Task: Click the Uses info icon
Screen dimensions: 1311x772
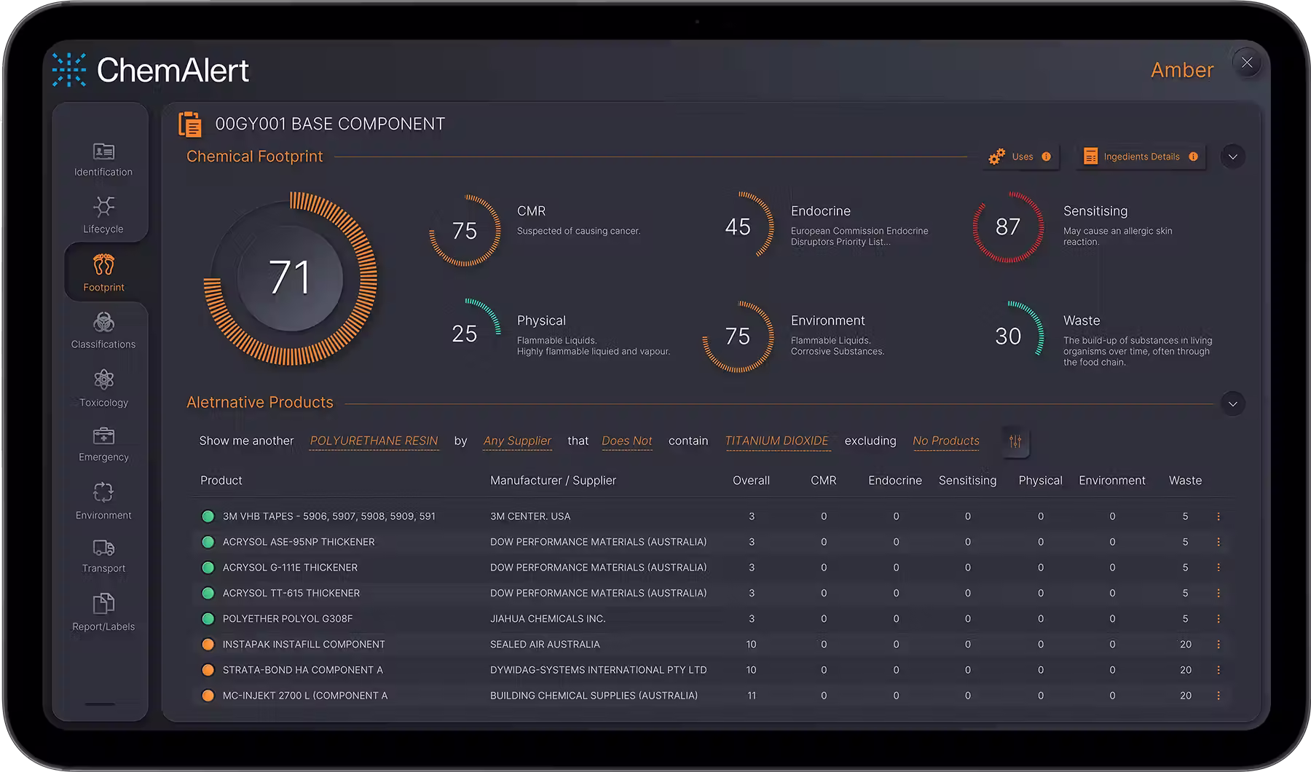Action: [1046, 157]
